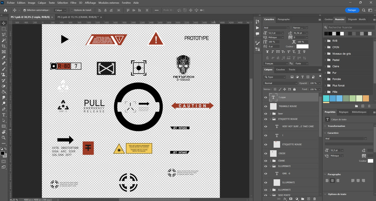Expand the CRANE layer group
This screenshot has width=376, height=201.
point(270,161)
